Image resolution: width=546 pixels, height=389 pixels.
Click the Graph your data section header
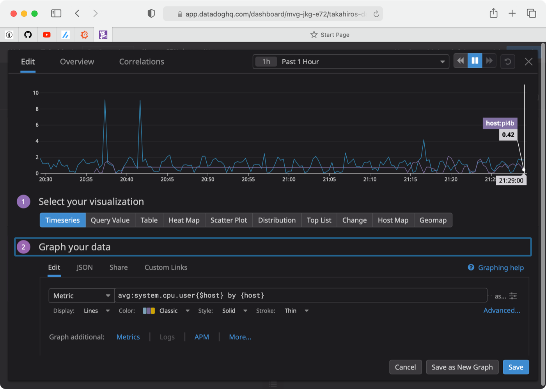(x=273, y=247)
